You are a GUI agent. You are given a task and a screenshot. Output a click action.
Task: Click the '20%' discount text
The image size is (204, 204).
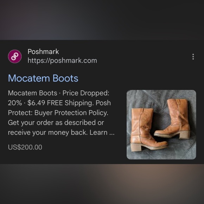pos(15,103)
